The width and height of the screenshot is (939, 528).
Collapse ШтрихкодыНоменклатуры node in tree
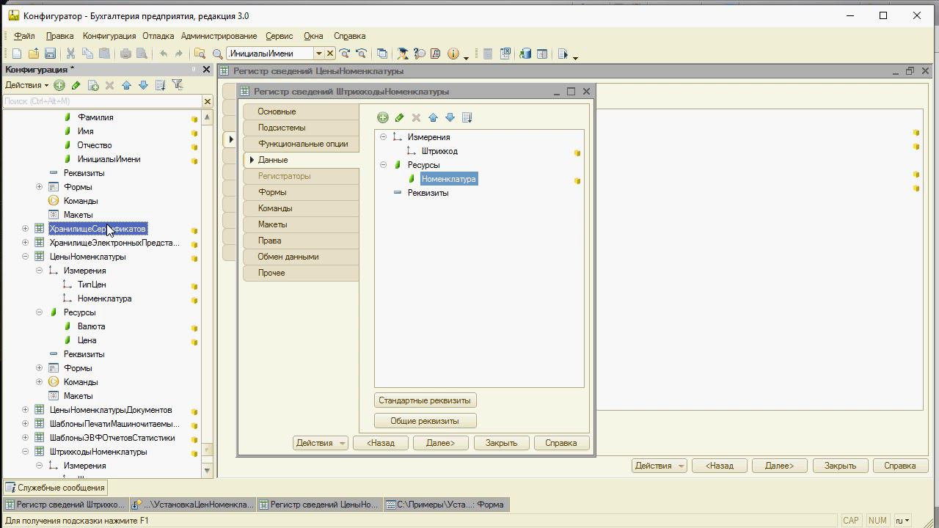coord(25,452)
